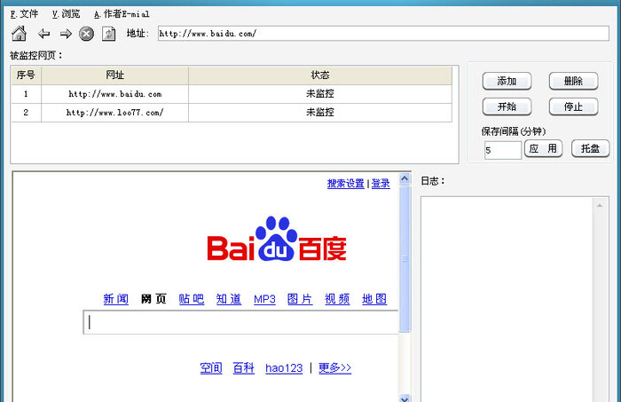Stop page loading with the X icon
The height and width of the screenshot is (402, 621).
pyautogui.click(x=86, y=34)
